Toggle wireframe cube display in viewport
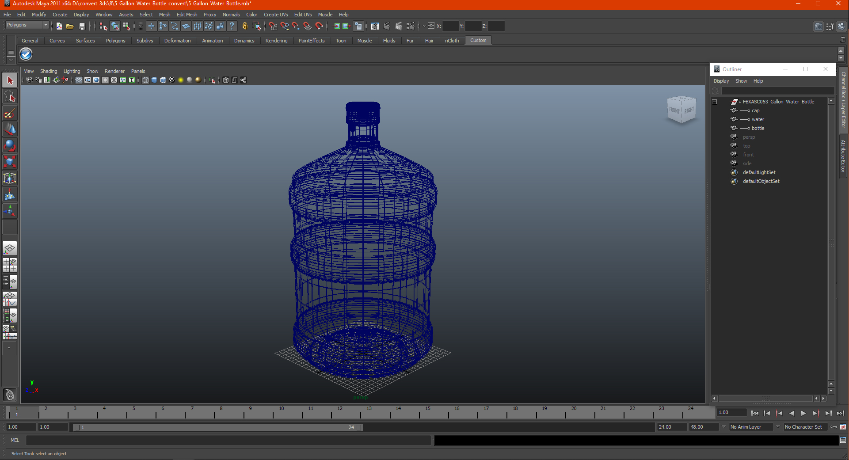The image size is (849, 460). click(145, 80)
